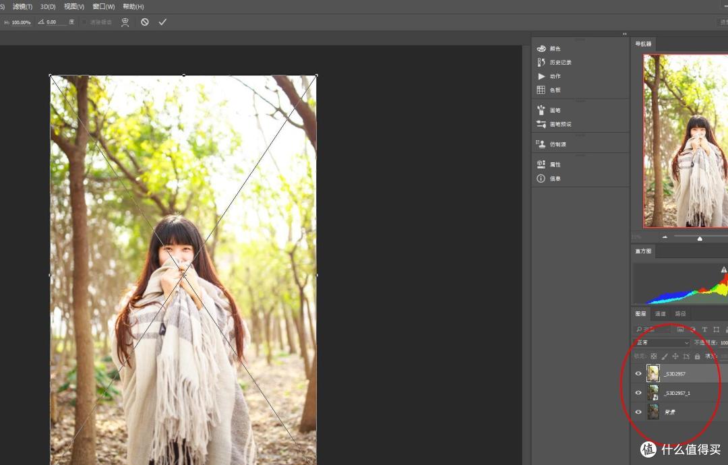The width and height of the screenshot is (728, 465).
Task: Hide the _53D2957 layer
Action: [x=638, y=373]
